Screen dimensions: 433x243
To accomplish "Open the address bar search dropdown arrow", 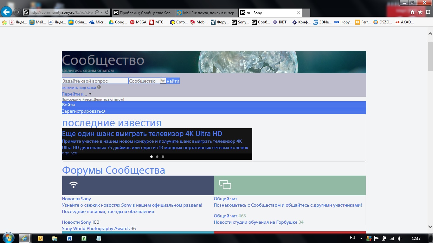I will point(101,13).
